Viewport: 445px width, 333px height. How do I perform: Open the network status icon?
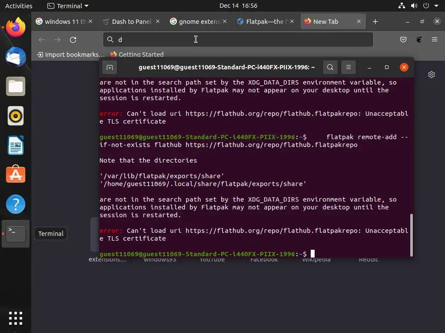tap(402, 6)
